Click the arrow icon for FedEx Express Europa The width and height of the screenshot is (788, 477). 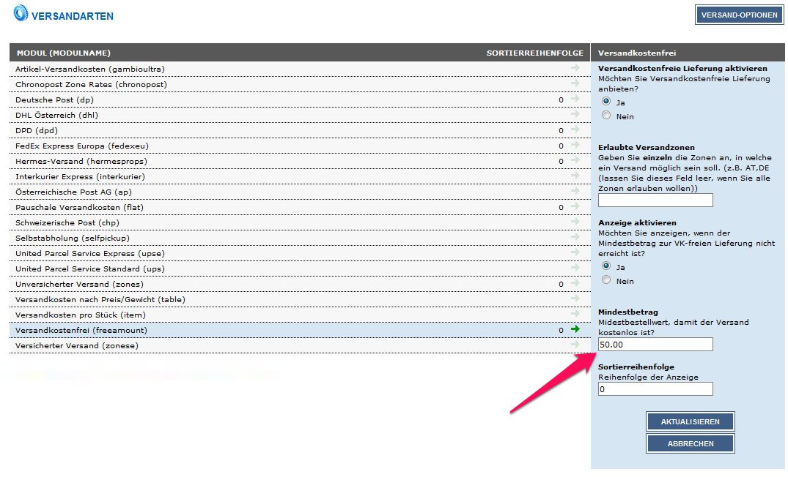[575, 145]
